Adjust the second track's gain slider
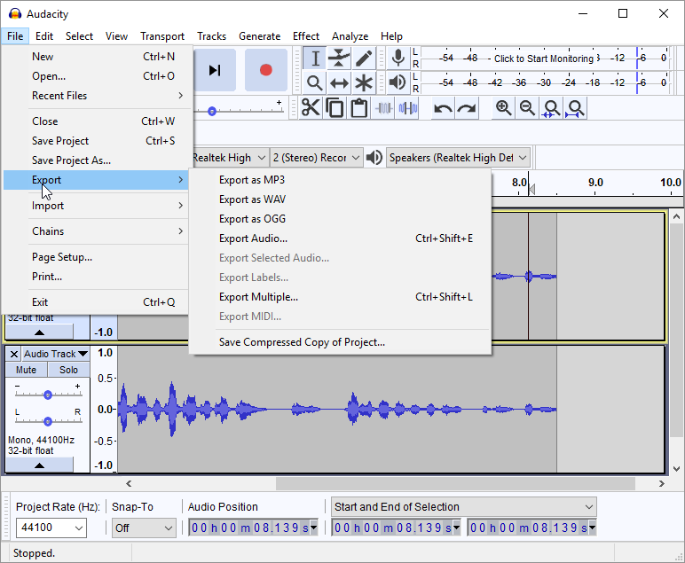 click(x=48, y=395)
